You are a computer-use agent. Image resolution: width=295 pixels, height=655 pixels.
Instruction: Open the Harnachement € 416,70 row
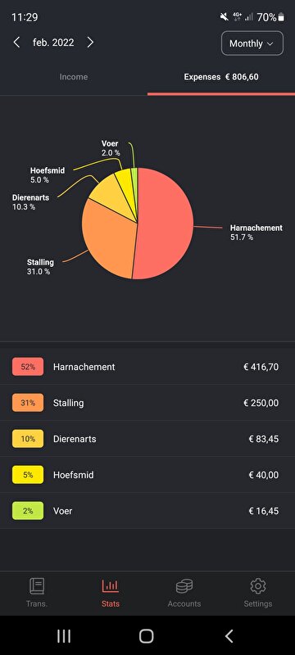(x=147, y=367)
